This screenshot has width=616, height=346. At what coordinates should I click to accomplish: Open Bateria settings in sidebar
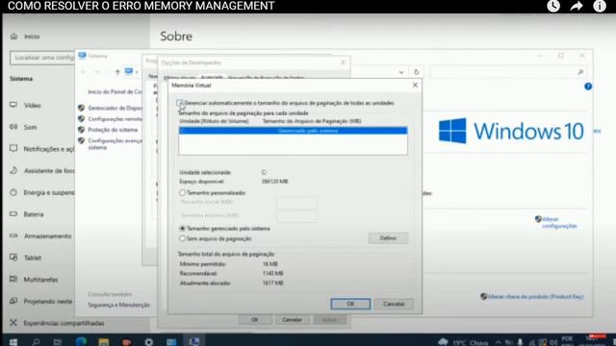coord(27,214)
